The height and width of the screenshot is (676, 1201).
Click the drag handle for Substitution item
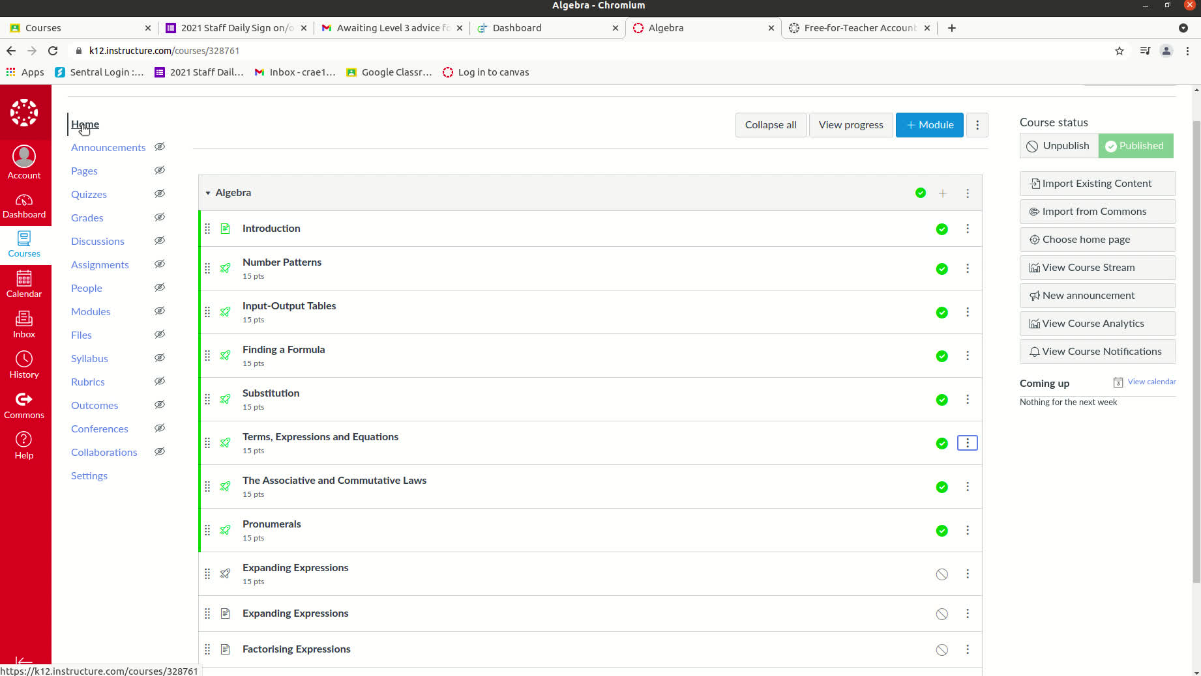(x=207, y=399)
